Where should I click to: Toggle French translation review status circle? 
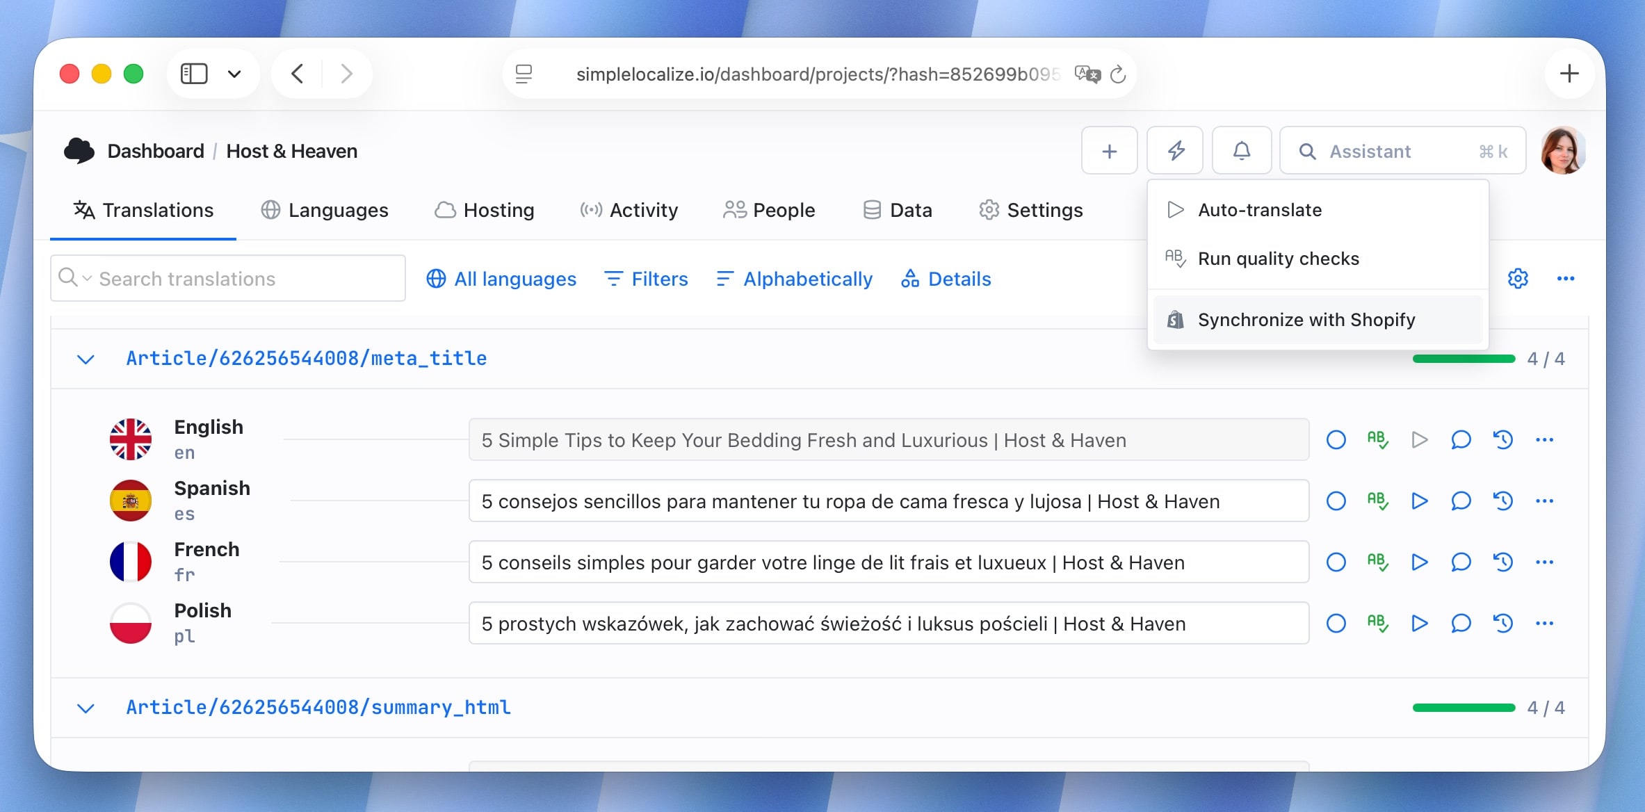pos(1336,562)
